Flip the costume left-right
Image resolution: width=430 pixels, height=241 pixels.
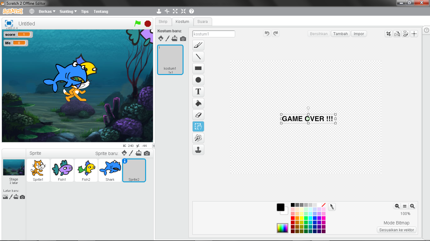tap(397, 34)
